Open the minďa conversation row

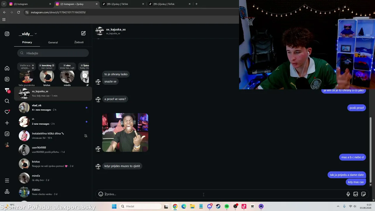click(53, 178)
